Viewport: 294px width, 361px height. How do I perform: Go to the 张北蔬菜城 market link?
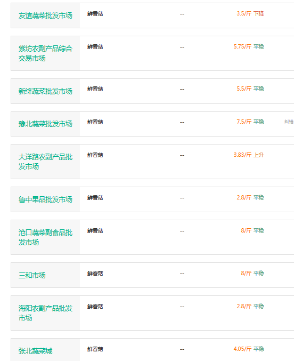coord(36,351)
